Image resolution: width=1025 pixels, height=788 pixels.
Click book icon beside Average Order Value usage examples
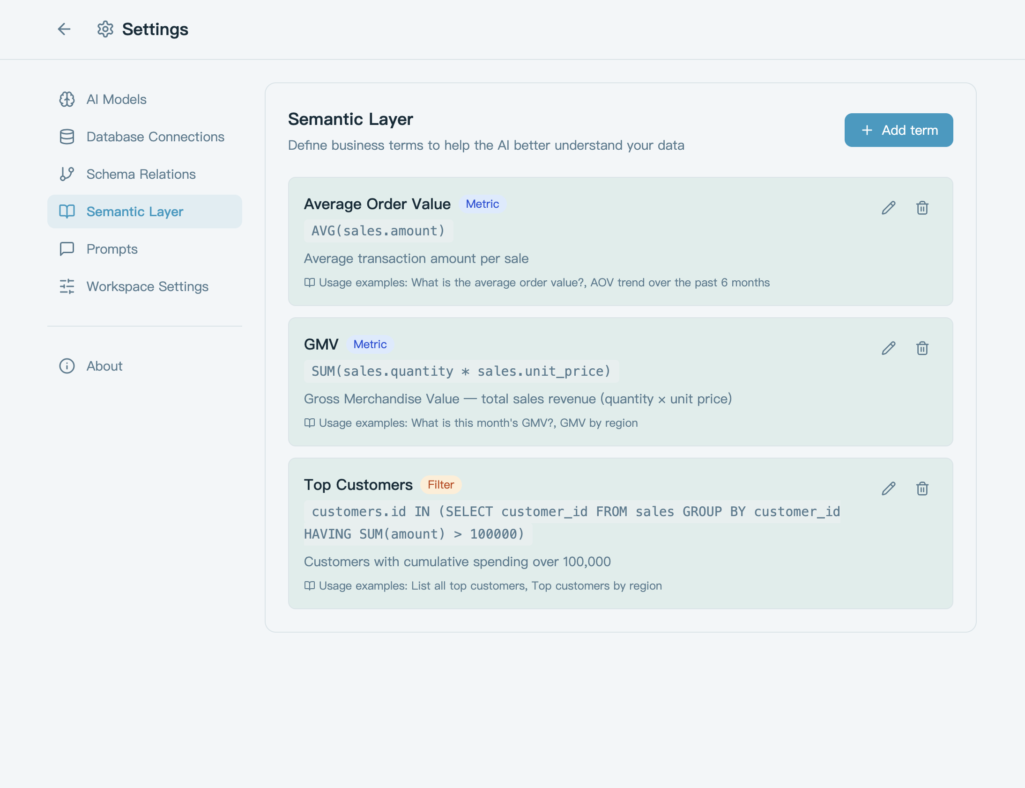click(x=309, y=283)
